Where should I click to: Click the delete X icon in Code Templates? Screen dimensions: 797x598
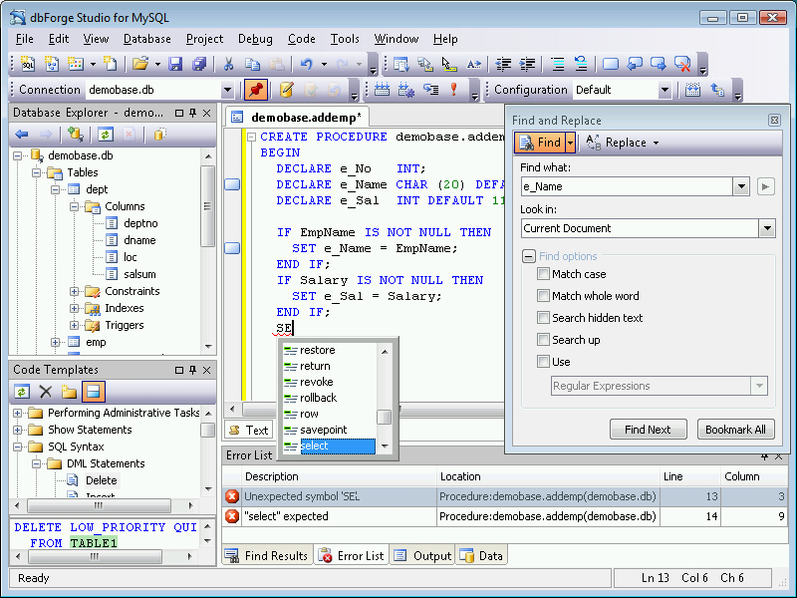[x=46, y=392]
